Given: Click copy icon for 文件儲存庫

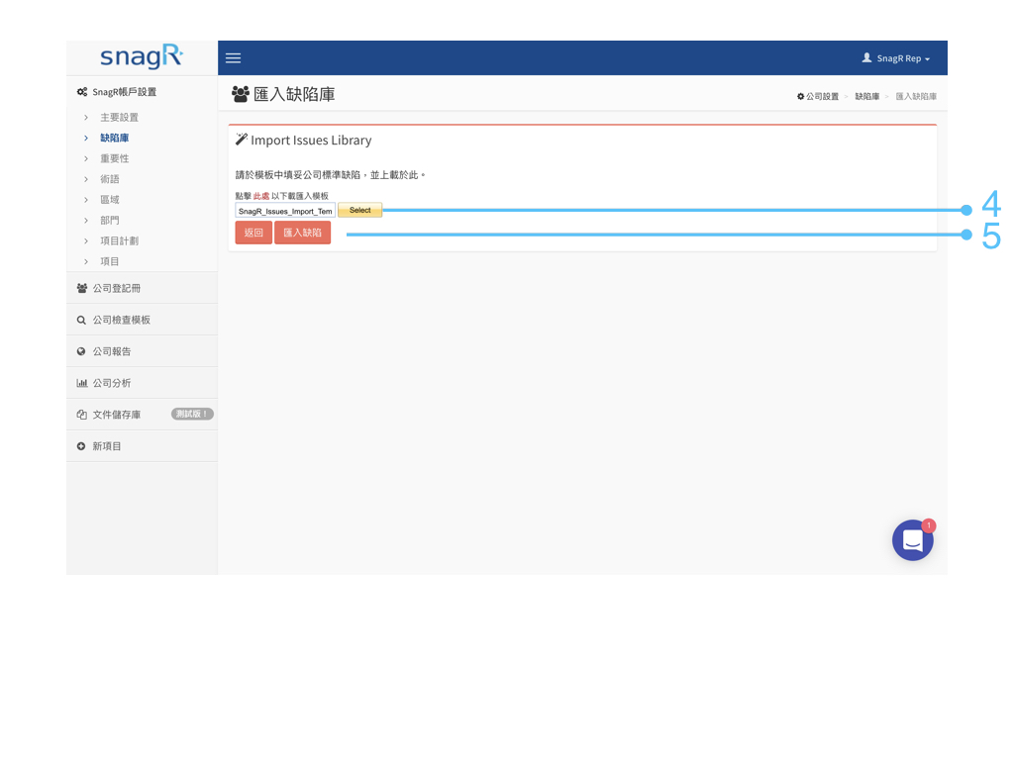Looking at the screenshot, I should click(x=81, y=415).
